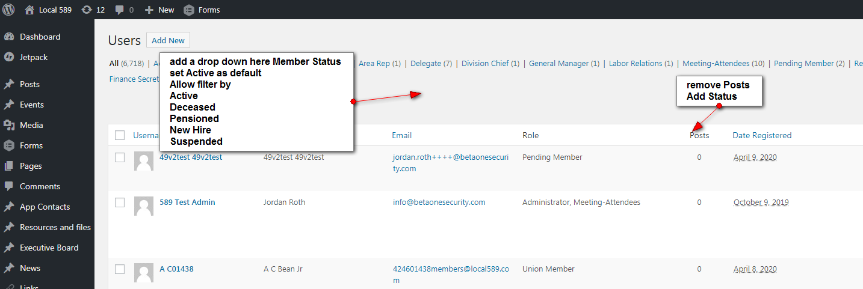Open Jetpack from the sidebar icon
The width and height of the screenshot is (863, 289).
[9, 57]
